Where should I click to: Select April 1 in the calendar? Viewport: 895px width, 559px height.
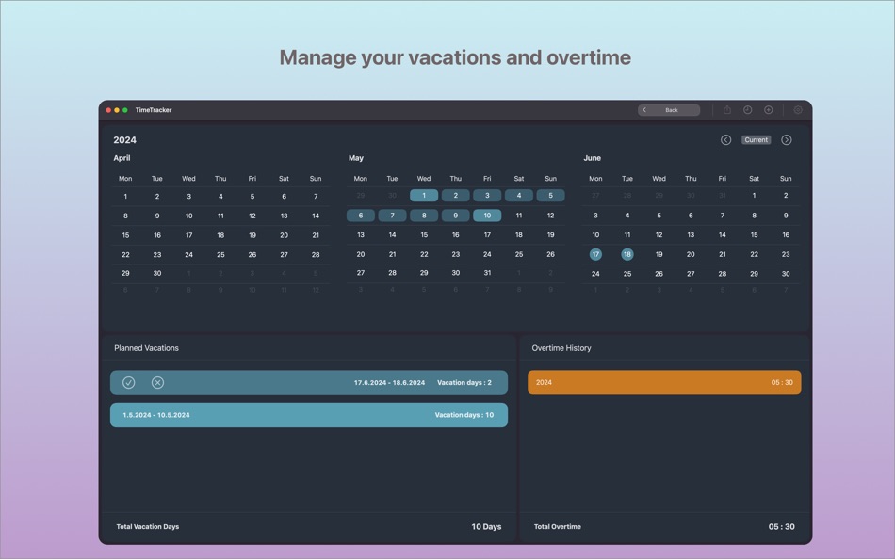click(125, 197)
